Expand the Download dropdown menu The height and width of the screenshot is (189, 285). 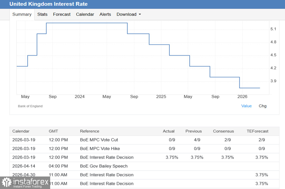pyautogui.click(x=128, y=14)
